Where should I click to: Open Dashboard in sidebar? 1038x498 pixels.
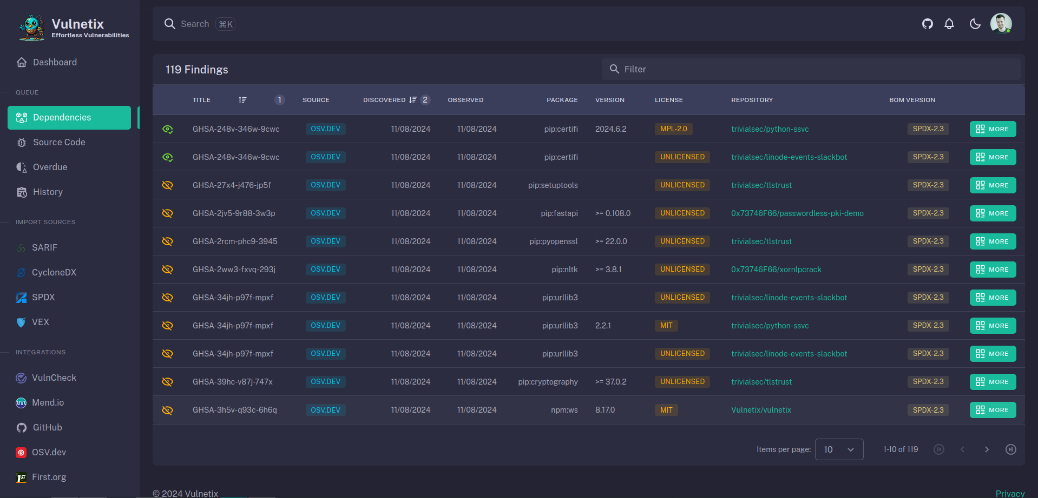[69, 62]
